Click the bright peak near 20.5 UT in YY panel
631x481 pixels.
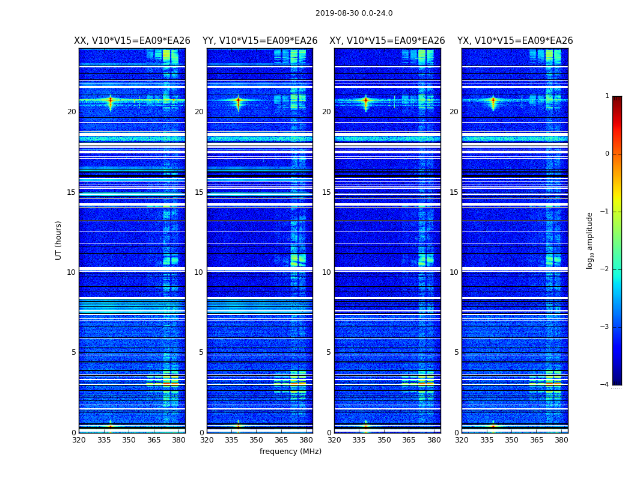(x=238, y=100)
